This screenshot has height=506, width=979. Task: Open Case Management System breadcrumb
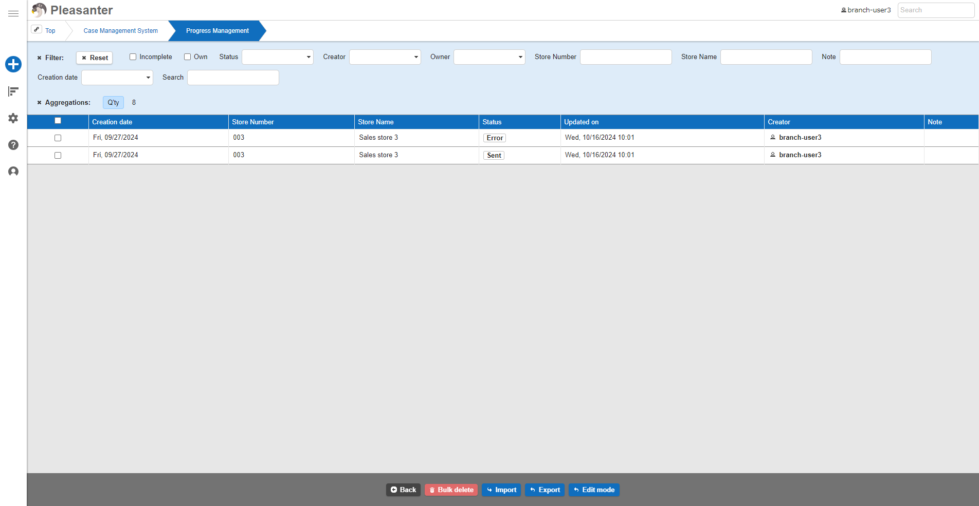point(121,31)
